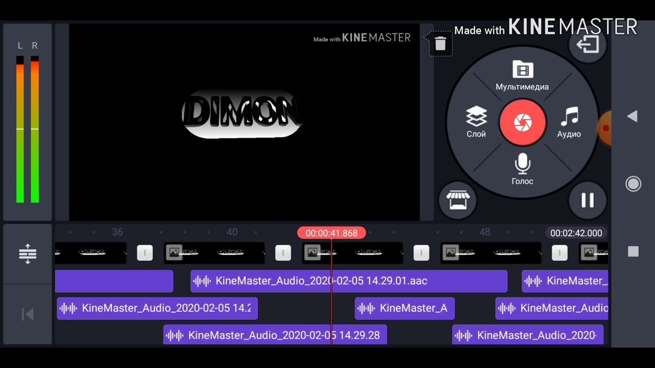Select the third-track audio clip ending in 2020-

tap(528, 335)
